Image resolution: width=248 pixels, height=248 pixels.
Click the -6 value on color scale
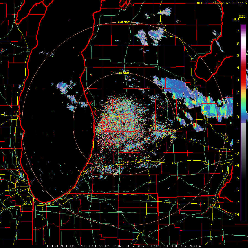coord(237,190)
